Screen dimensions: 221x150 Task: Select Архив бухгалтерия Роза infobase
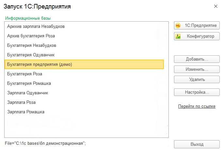coord(84,36)
